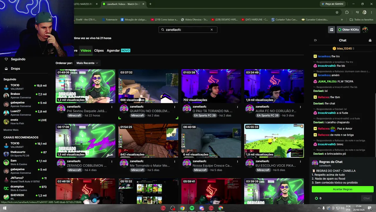Open the LuanZ7 followed channel

tap(25, 113)
